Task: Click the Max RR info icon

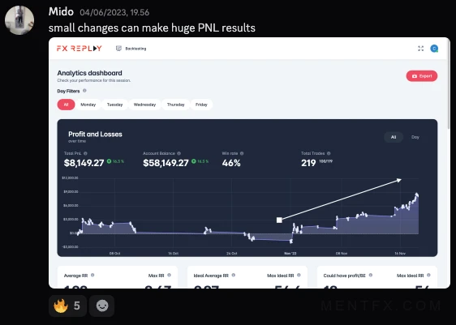Action: (169, 275)
